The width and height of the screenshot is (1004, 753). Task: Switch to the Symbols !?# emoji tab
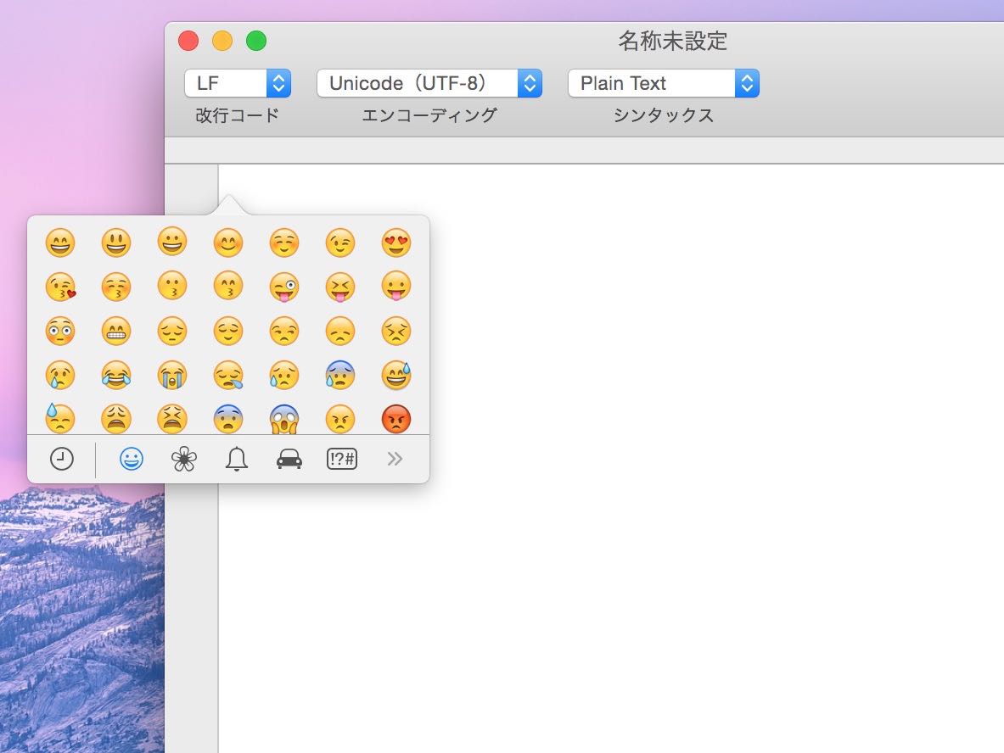point(342,459)
